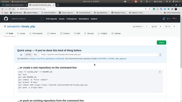Switch to the Insights tab
Image resolution: width=182 pixels, height=102 pixels.
point(102,33)
